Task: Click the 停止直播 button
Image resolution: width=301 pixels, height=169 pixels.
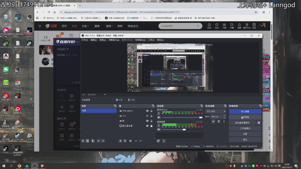Action: 245,111
